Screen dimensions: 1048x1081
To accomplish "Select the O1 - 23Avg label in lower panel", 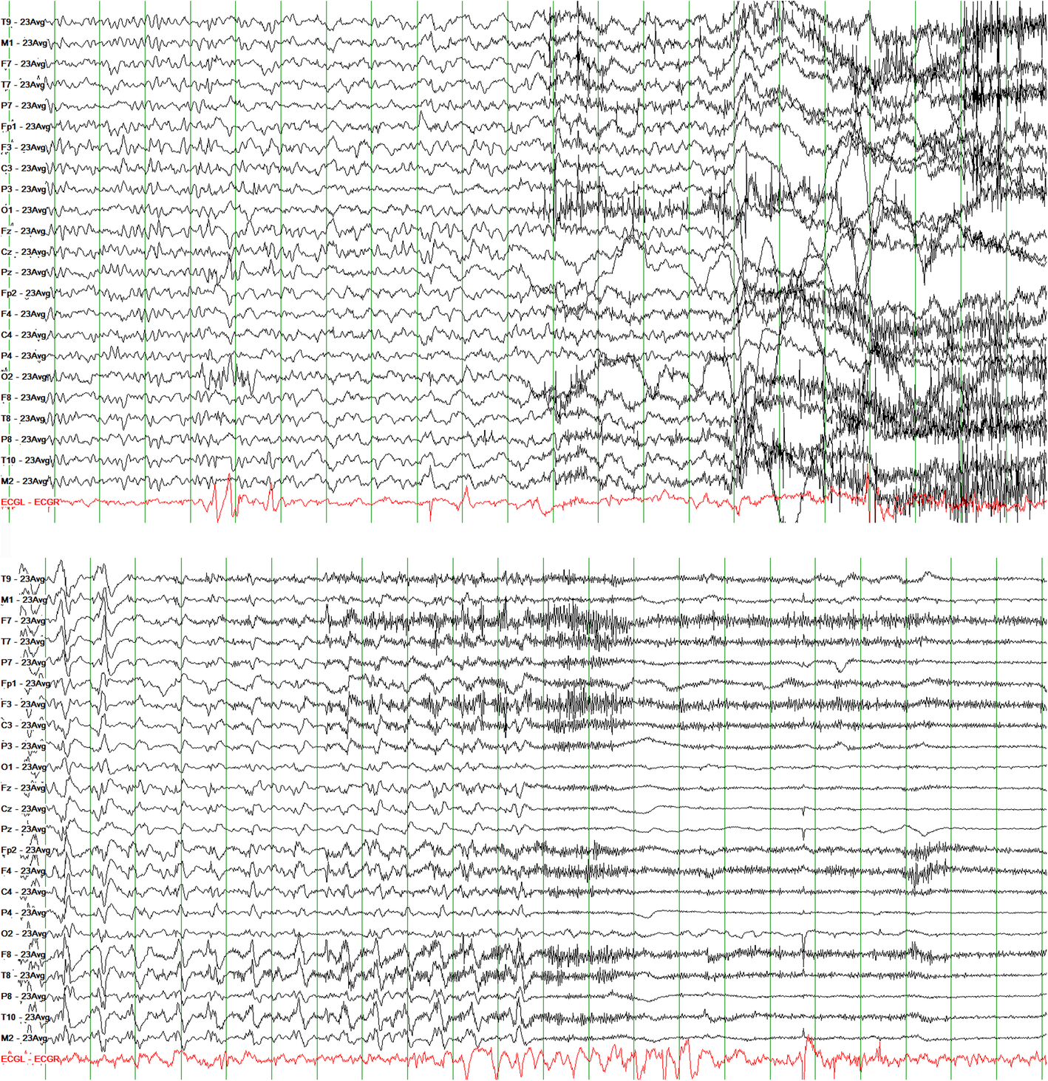I will click(23, 767).
